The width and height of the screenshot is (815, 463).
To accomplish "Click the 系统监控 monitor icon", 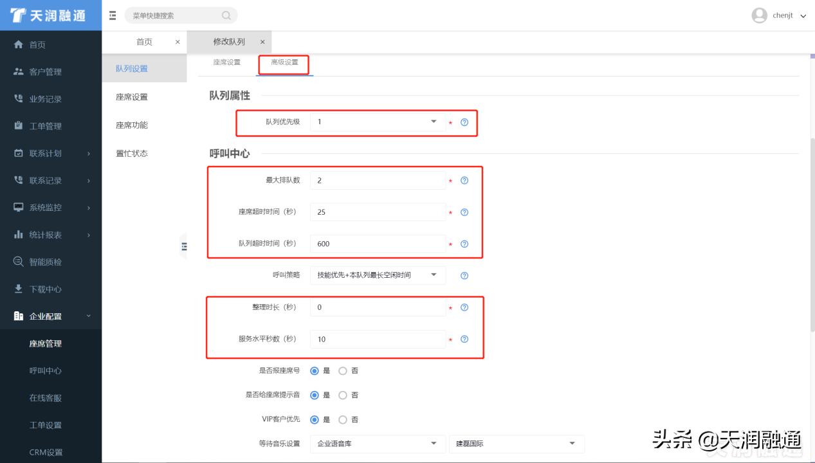I will tap(18, 207).
